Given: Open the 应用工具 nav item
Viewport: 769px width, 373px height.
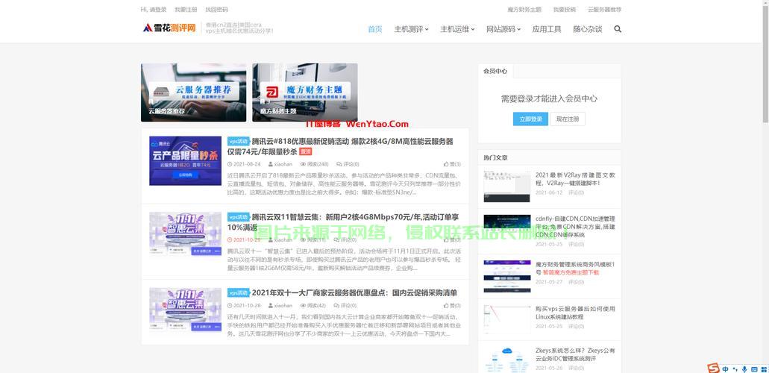Looking at the screenshot, I should (x=547, y=29).
